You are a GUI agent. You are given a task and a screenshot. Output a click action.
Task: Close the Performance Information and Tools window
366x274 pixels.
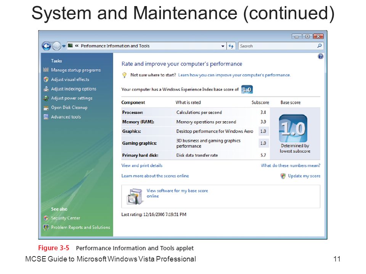[318, 37]
